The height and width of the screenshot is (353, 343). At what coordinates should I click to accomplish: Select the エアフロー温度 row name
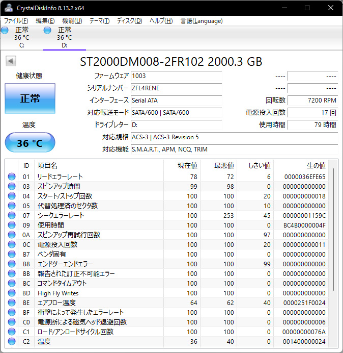(56, 302)
